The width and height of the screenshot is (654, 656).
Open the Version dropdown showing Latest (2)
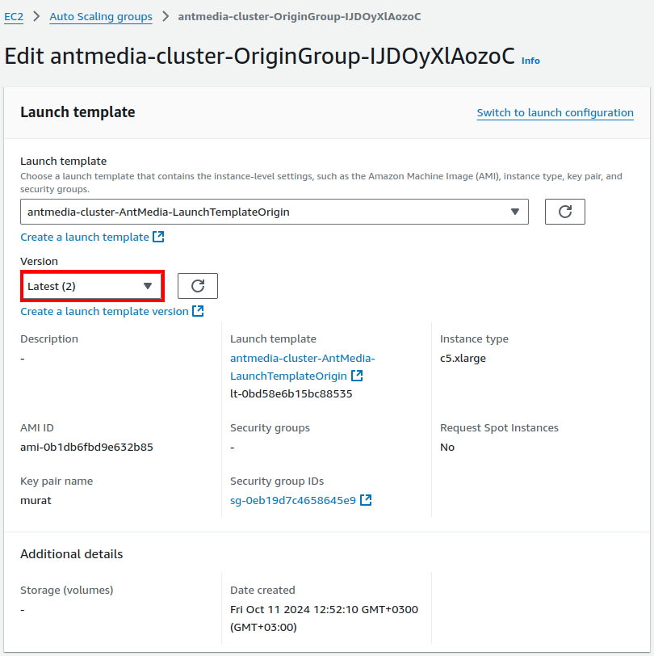92,286
